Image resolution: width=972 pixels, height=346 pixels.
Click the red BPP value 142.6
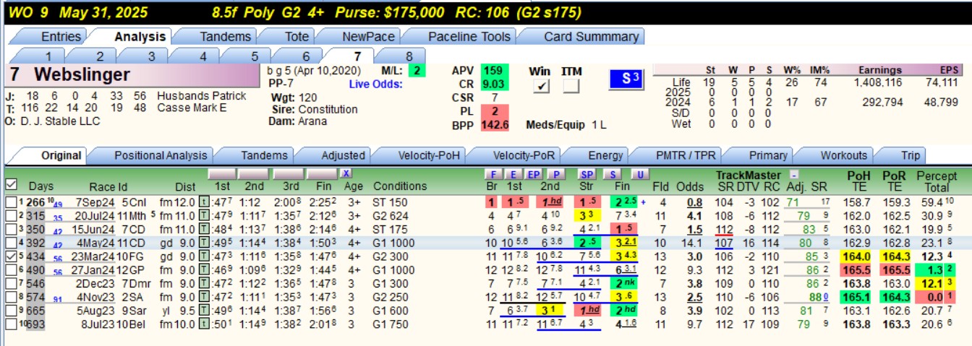tap(494, 125)
